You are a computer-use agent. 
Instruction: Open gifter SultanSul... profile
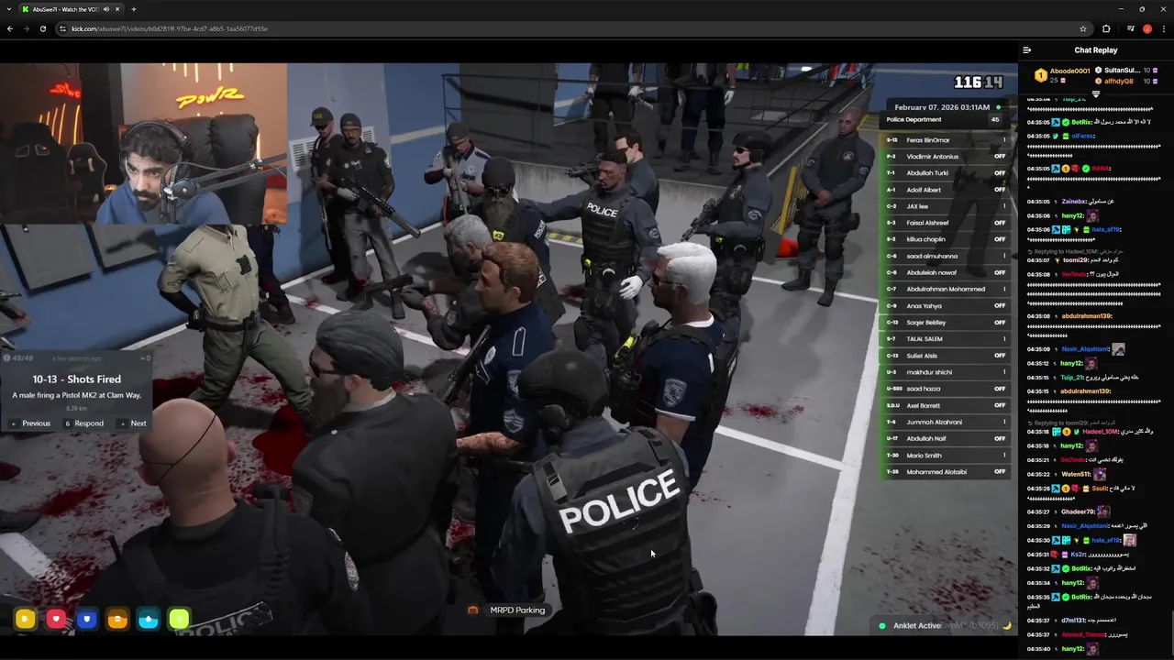click(x=1122, y=71)
